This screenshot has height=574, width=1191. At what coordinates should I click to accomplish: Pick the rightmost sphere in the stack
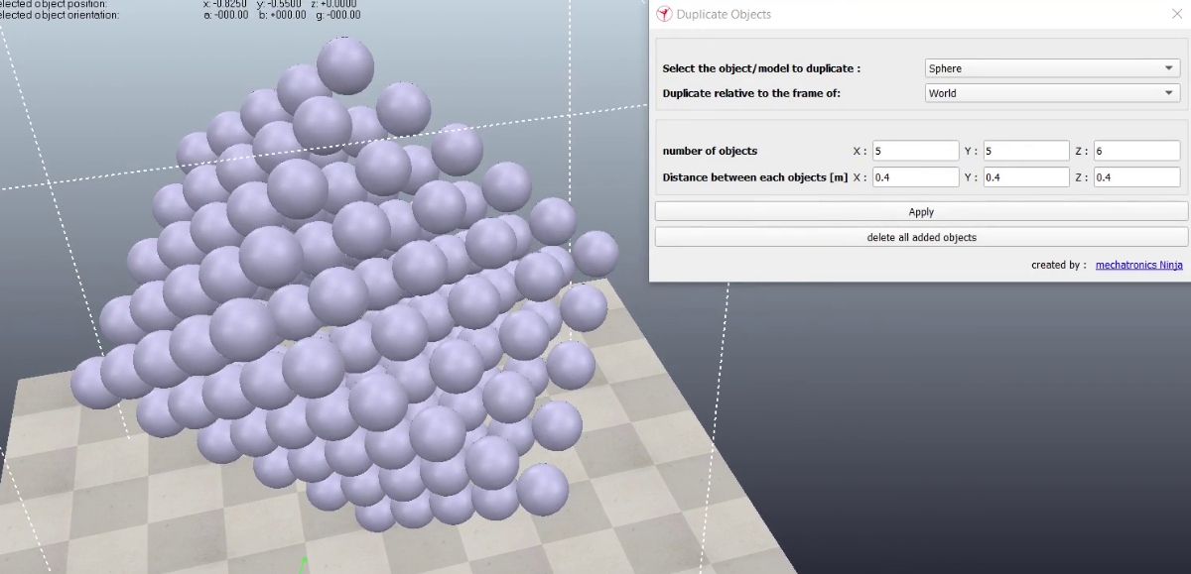tap(595, 253)
